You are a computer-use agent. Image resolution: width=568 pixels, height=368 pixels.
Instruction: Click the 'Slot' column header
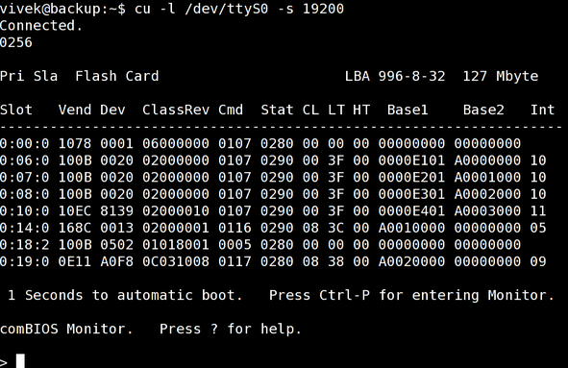tap(16, 110)
